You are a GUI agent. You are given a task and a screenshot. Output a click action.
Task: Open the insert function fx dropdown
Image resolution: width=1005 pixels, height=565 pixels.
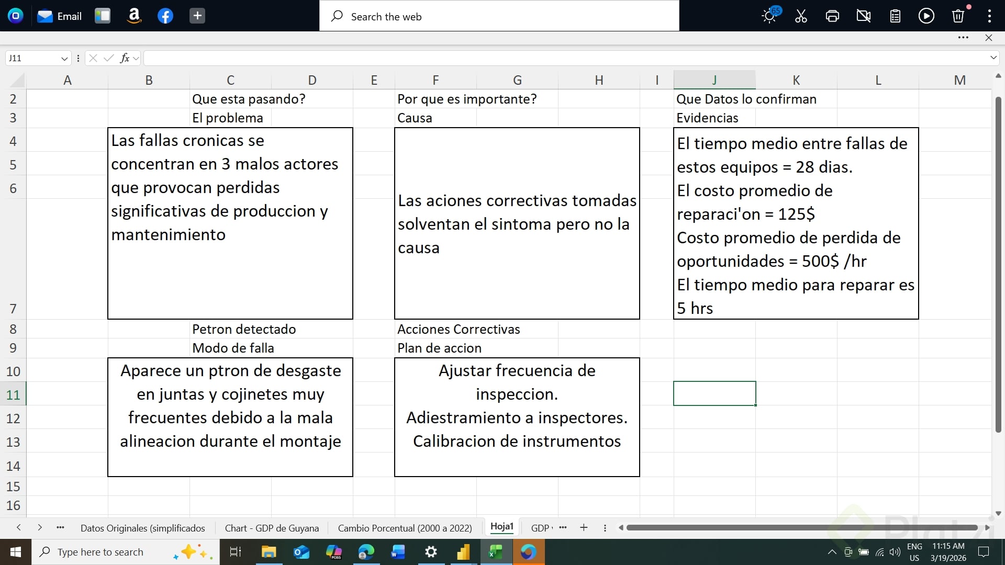click(136, 59)
